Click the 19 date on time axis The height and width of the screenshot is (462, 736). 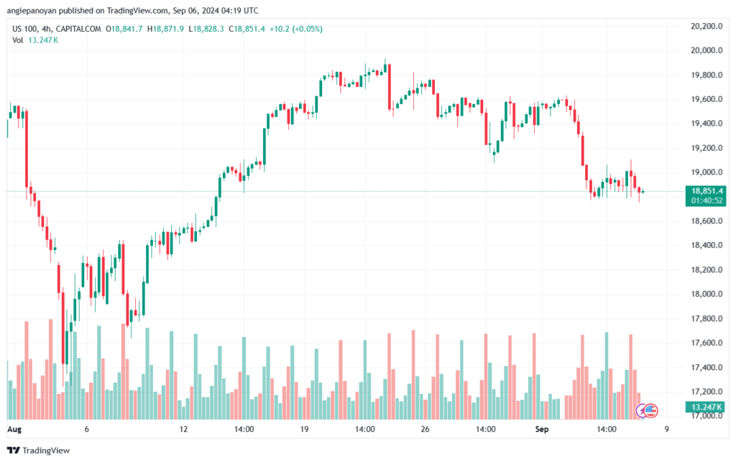(x=304, y=429)
